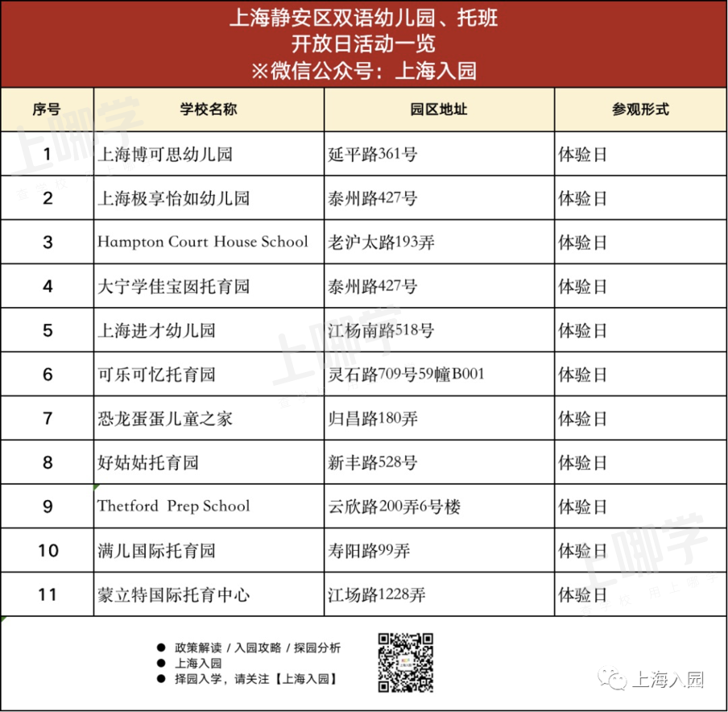
Task: Select the address 江杨南路518号
Action: point(381,331)
